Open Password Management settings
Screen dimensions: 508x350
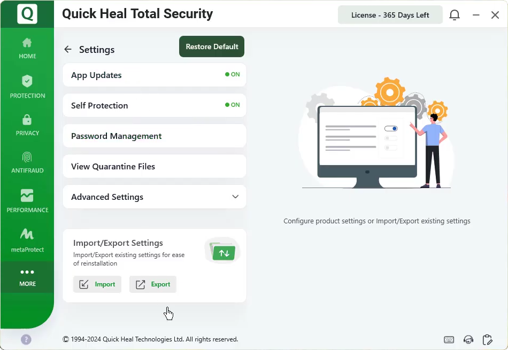point(154,136)
